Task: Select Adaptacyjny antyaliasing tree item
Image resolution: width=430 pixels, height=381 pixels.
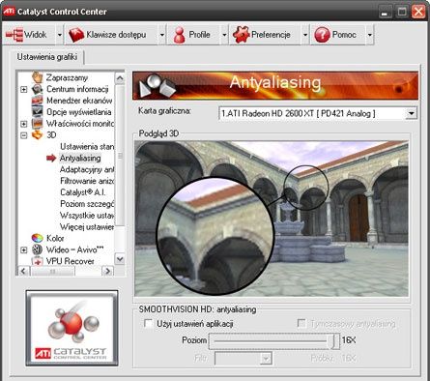Action: tap(87, 169)
